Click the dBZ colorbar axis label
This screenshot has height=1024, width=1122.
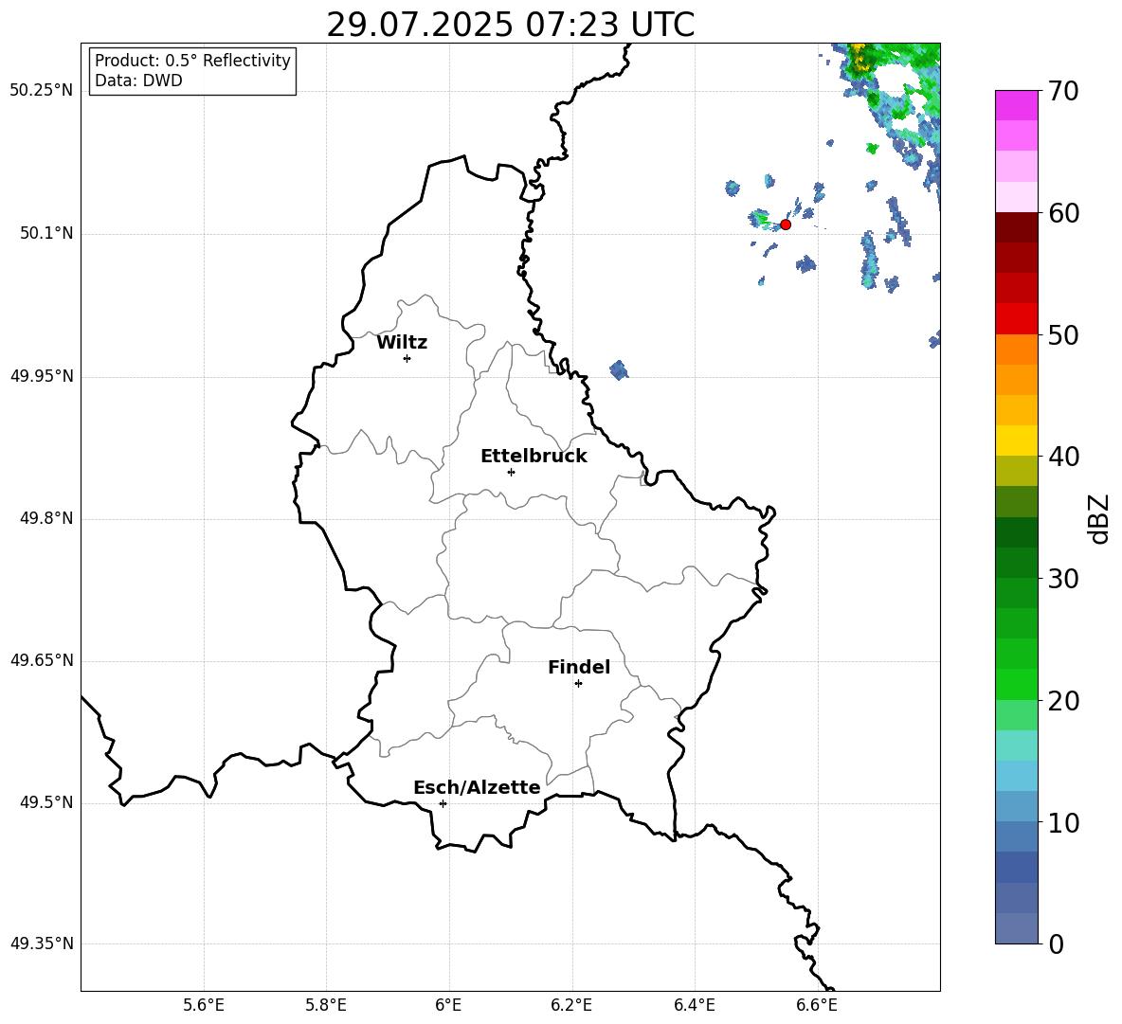(x=1098, y=518)
